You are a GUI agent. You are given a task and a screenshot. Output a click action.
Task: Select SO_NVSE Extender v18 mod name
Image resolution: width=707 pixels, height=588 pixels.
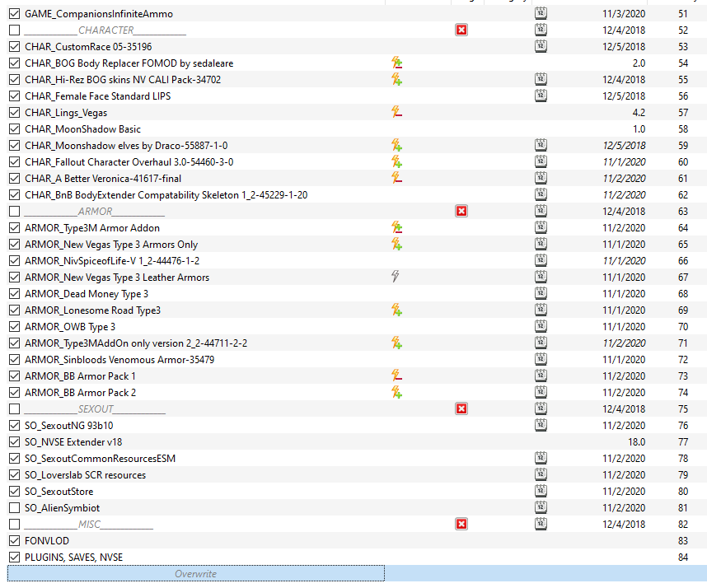[x=73, y=442]
